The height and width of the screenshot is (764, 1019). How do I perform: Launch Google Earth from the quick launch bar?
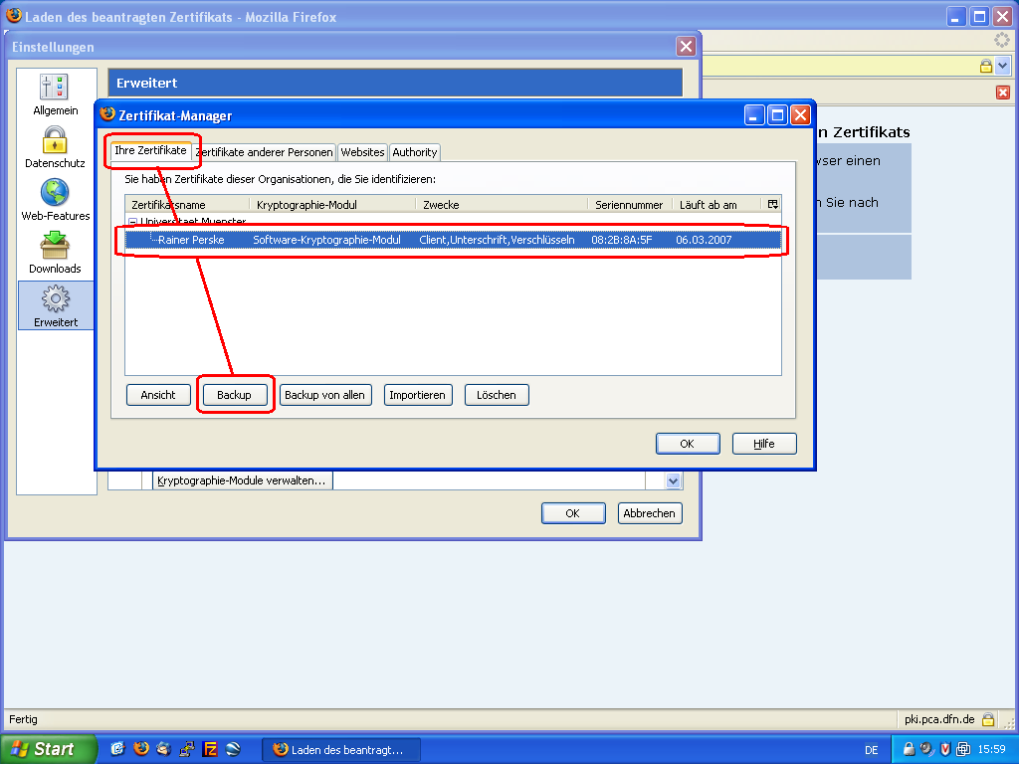pos(233,749)
